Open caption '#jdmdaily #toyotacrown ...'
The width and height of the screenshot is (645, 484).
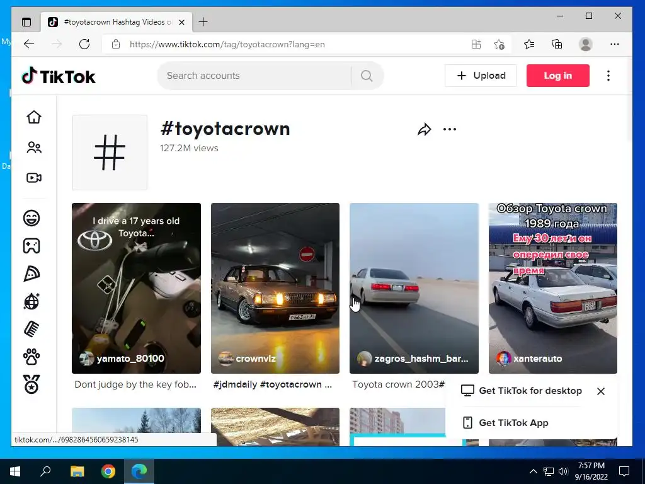pyautogui.click(x=273, y=384)
